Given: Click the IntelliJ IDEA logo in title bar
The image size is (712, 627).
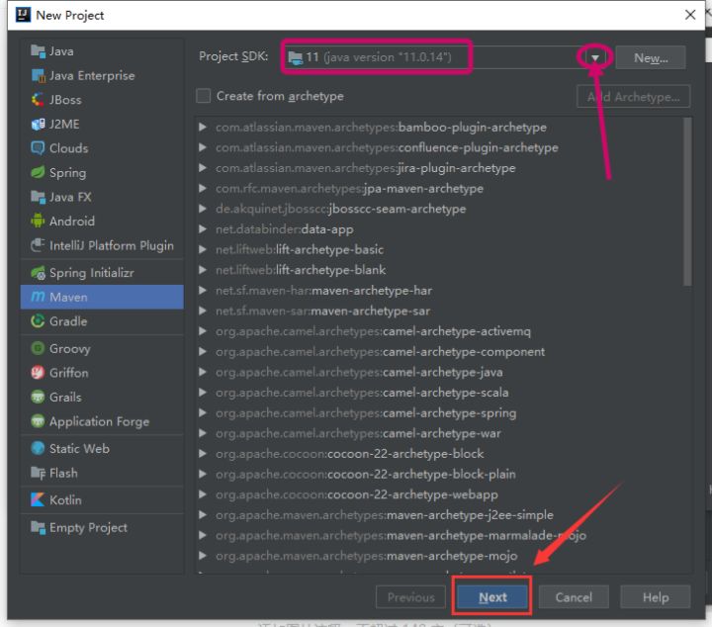Looking at the screenshot, I should click(23, 15).
